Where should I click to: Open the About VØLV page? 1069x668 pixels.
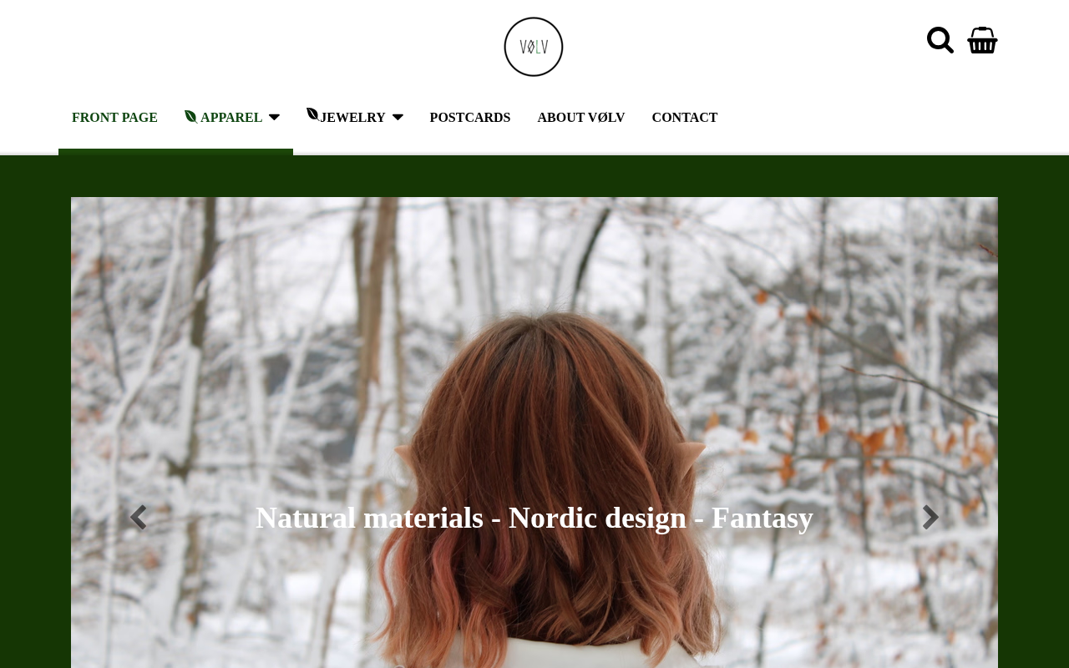(581, 118)
